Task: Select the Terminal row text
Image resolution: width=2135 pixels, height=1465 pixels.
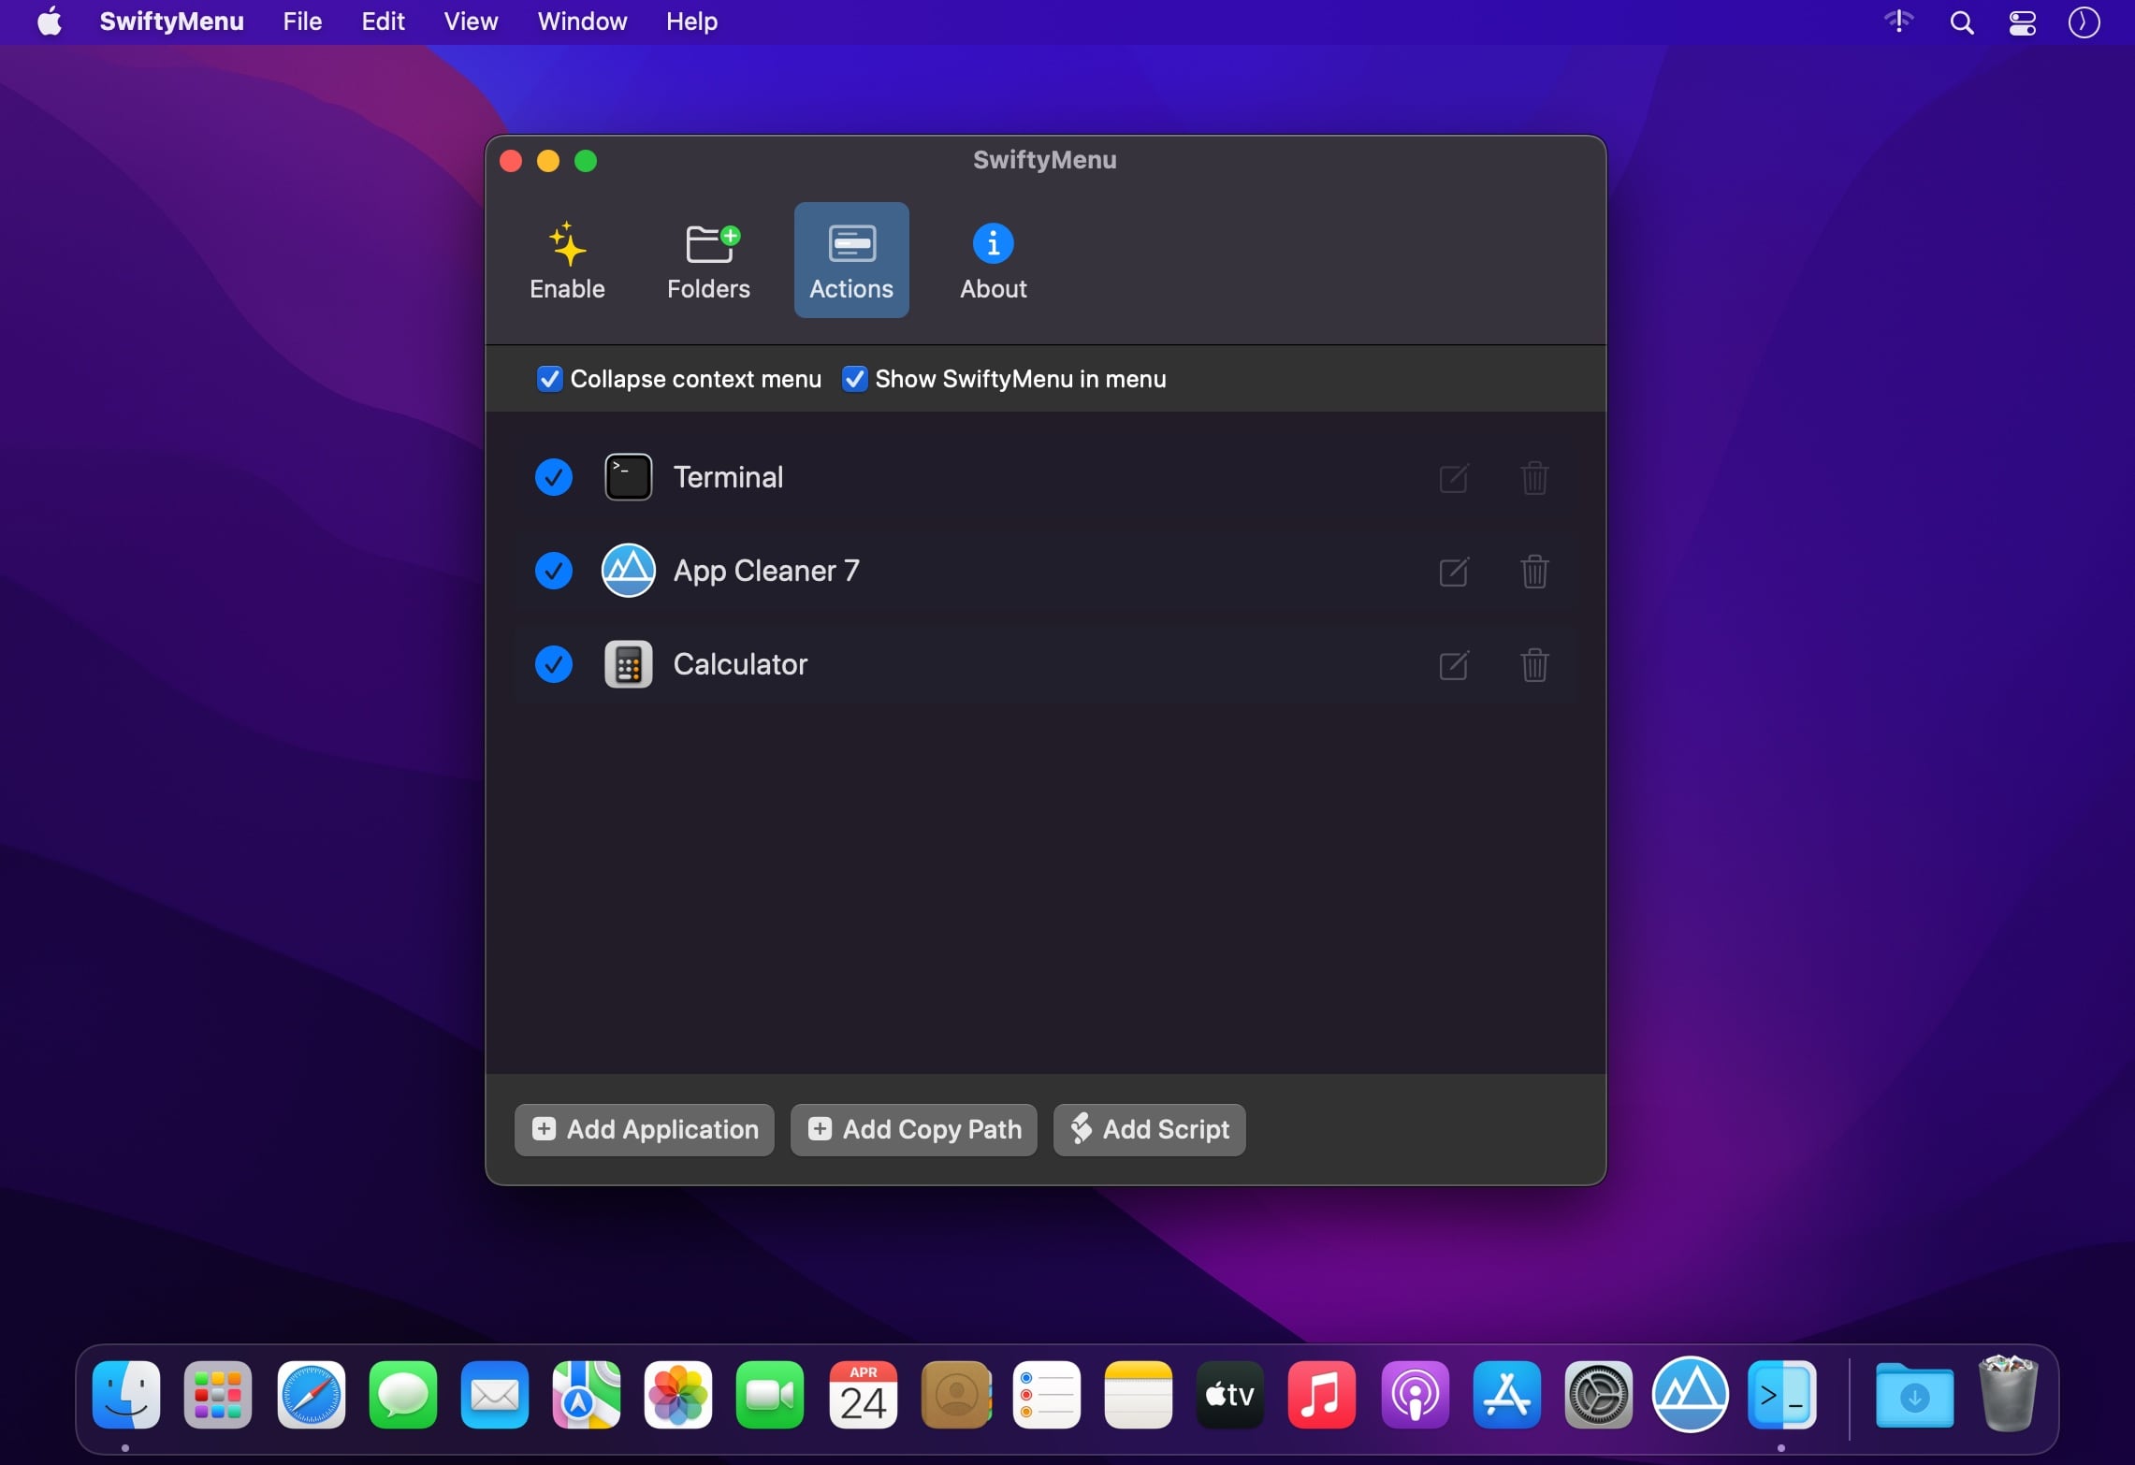Action: pos(728,477)
